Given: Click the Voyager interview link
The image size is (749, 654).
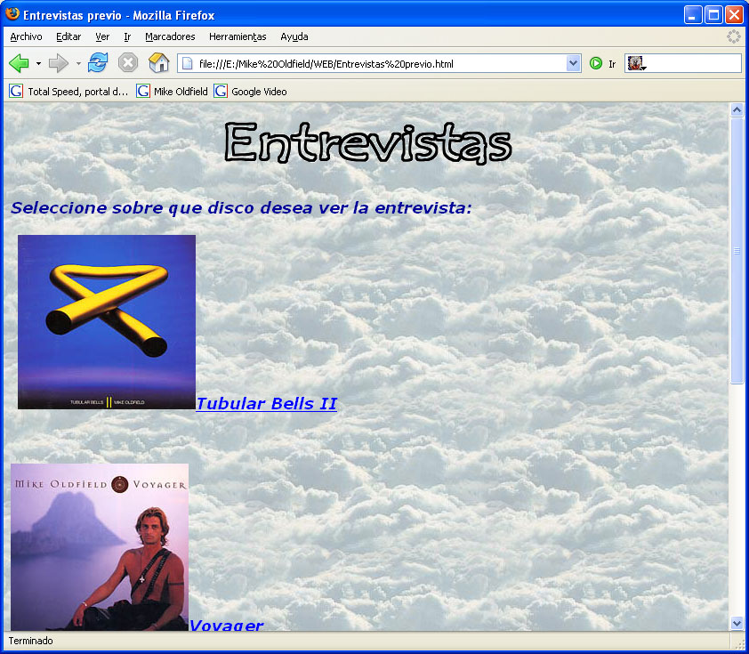Looking at the screenshot, I should click(226, 625).
